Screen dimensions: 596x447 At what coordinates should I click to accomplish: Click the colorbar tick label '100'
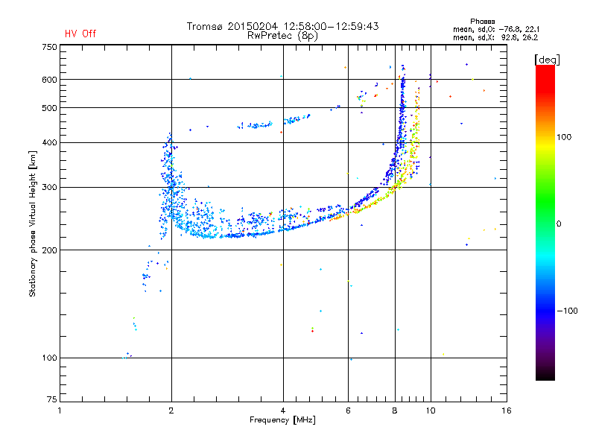point(564,137)
